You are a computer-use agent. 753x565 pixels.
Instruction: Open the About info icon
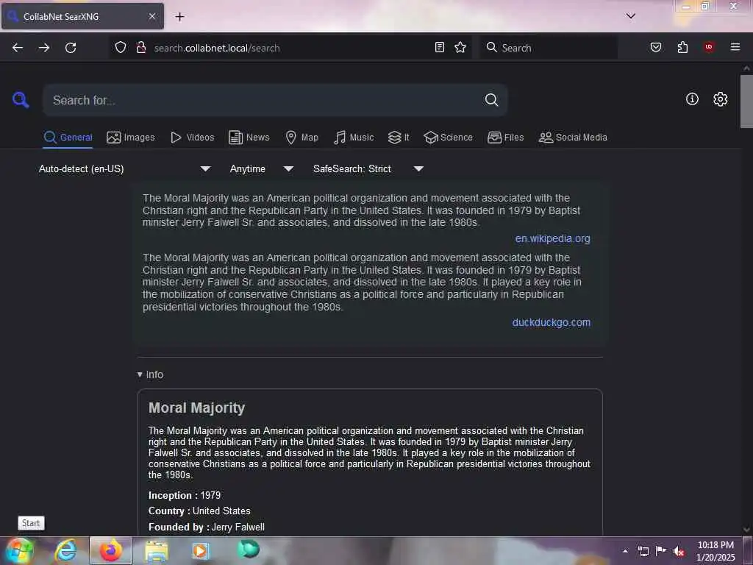692,99
